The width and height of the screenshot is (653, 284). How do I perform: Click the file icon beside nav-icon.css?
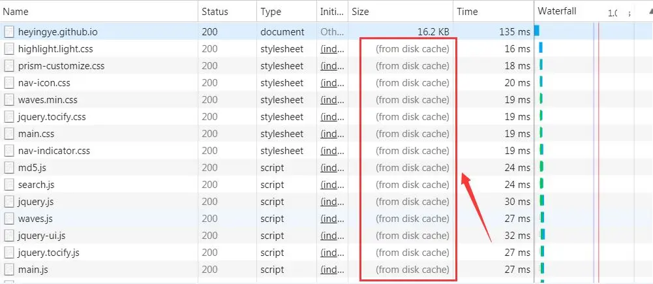click(9, 83)
